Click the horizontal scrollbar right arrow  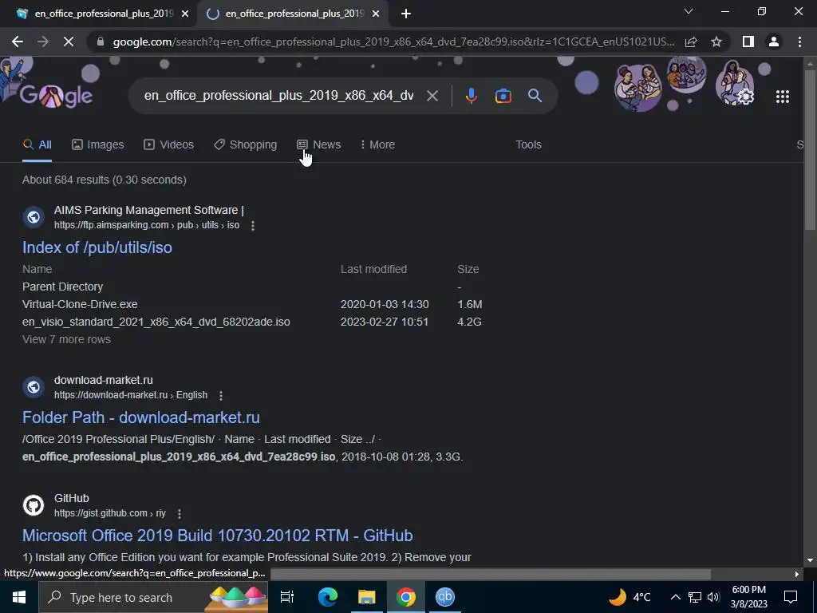coord(797,574)
